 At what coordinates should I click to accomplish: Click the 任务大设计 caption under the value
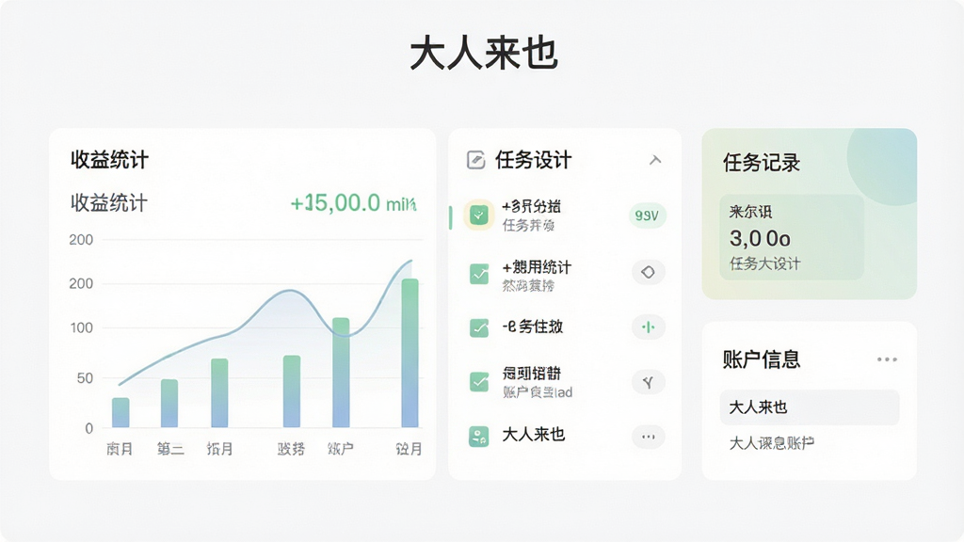764,263
